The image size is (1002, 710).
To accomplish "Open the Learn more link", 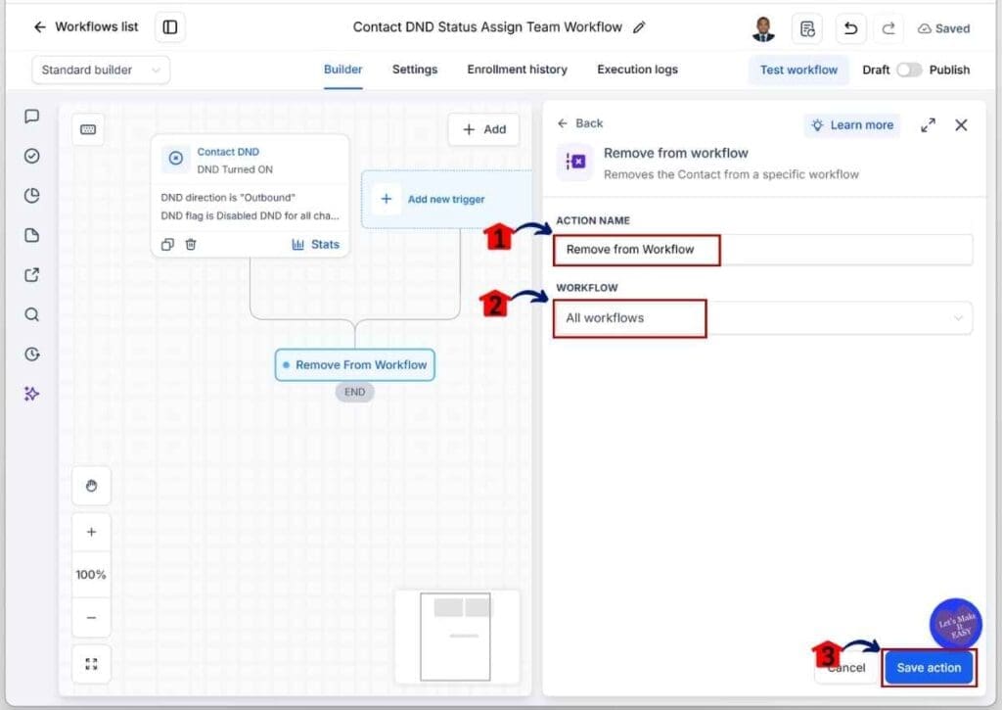I will [852, 125].
